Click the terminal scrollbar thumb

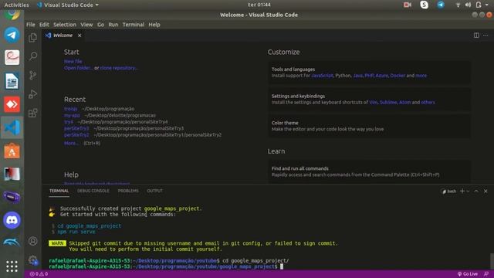coord(492,260)
